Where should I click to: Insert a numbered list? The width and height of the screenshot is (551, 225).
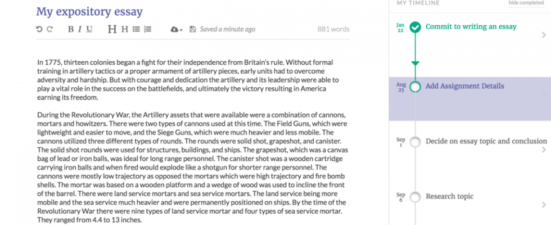[x=148, y=29]
